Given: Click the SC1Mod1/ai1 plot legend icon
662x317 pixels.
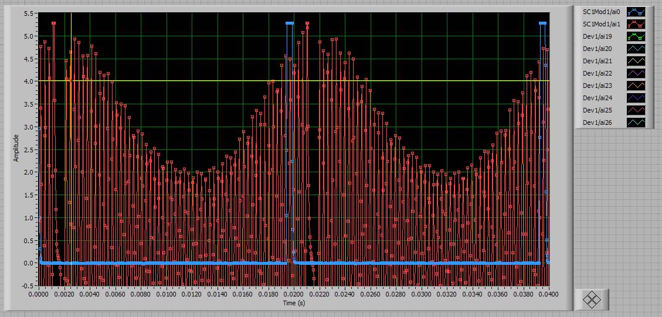Looking at the screenshot, I should pos(636,25).
